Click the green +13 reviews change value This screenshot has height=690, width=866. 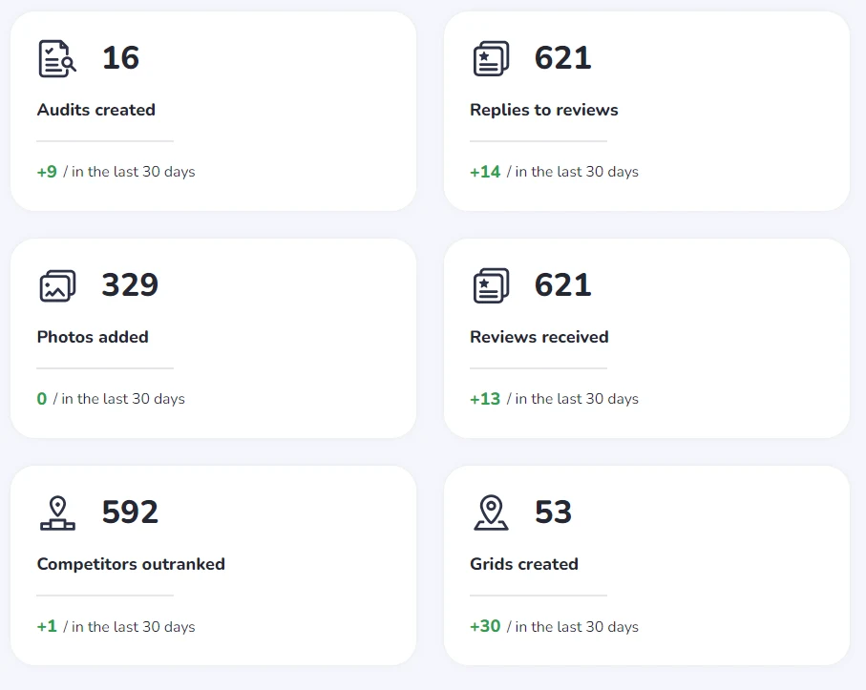[x=485, y=399]
